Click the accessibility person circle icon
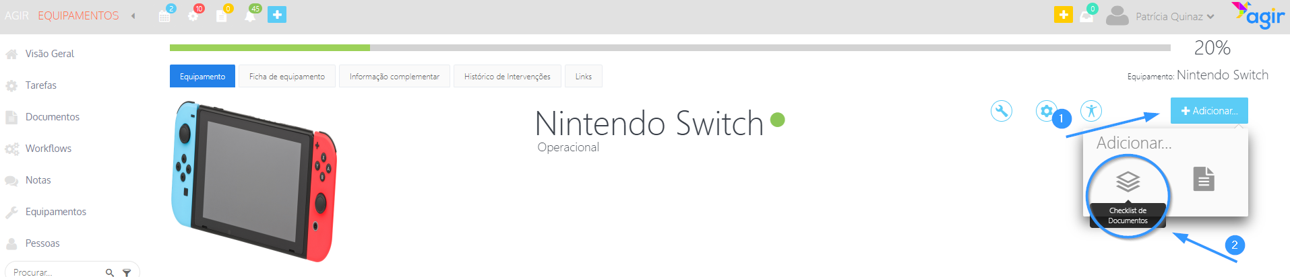Viewport: 1290px width, 277px height. coord(1091,111)
